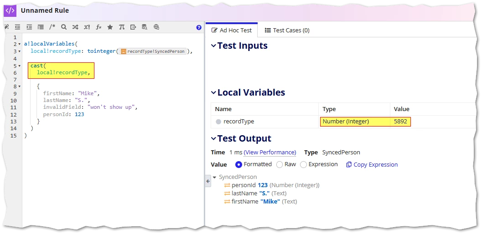Click the recordType variable name

[x=239, y=122]
